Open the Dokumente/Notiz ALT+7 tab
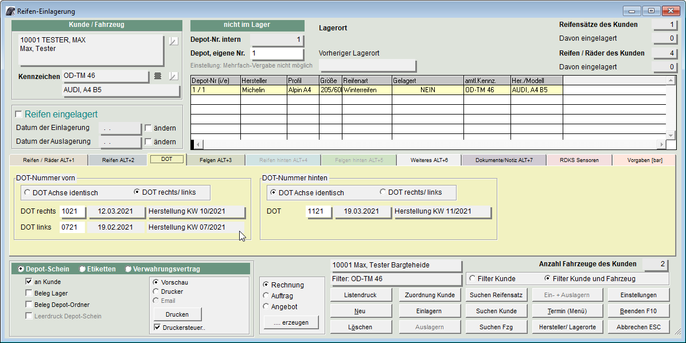Viewport: 686px width, 343px height. coord(504,160)
